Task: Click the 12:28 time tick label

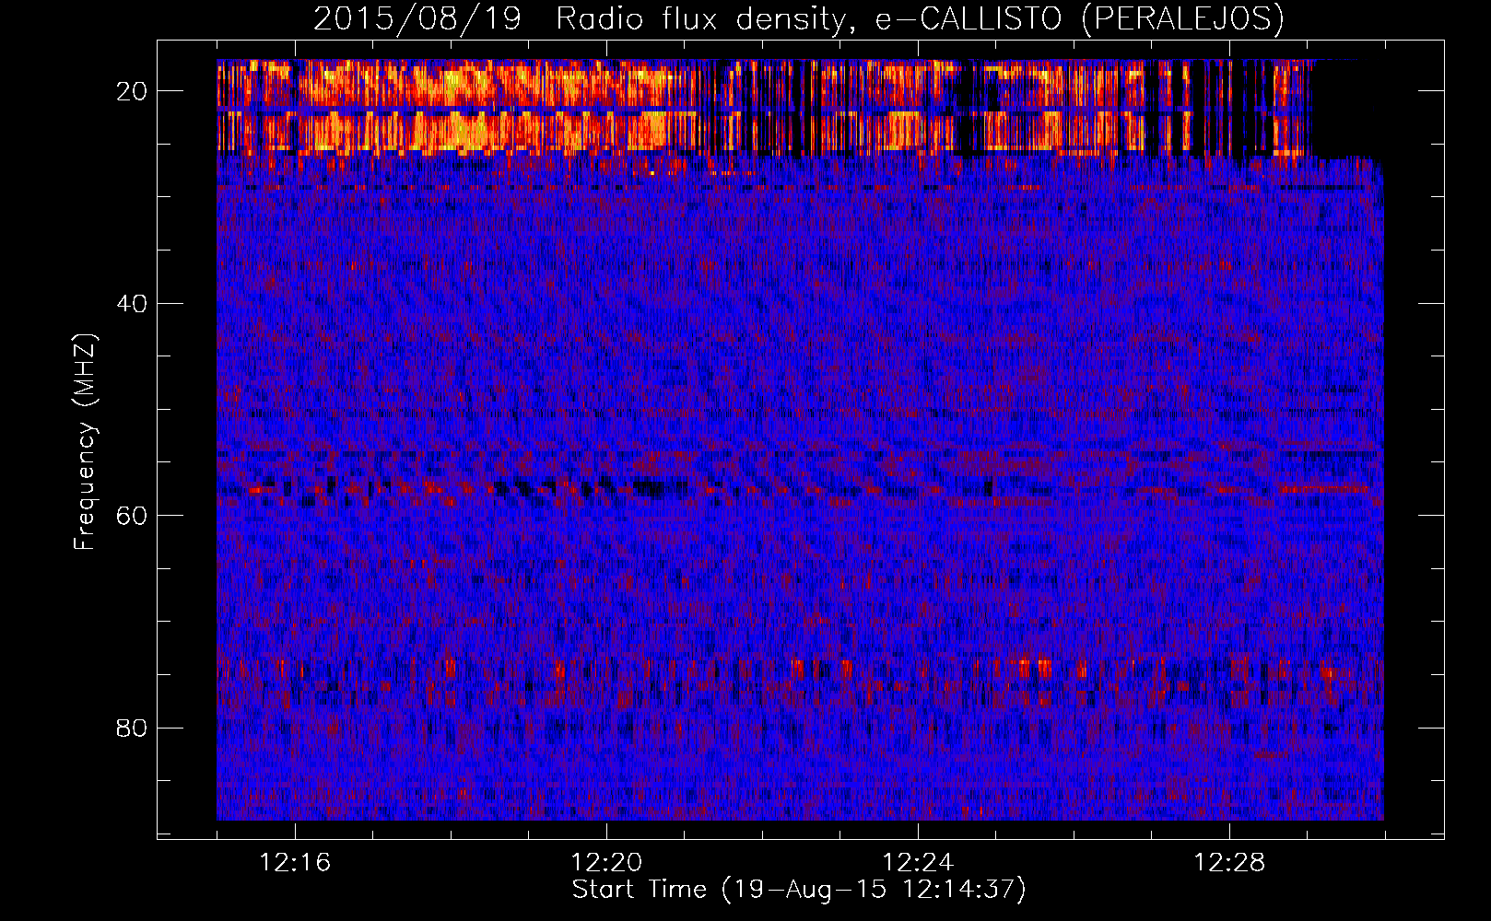Action: coord(1229,863)
